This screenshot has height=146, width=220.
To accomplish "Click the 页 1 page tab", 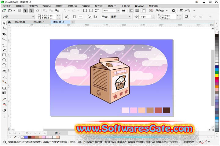I will point(57,133).
